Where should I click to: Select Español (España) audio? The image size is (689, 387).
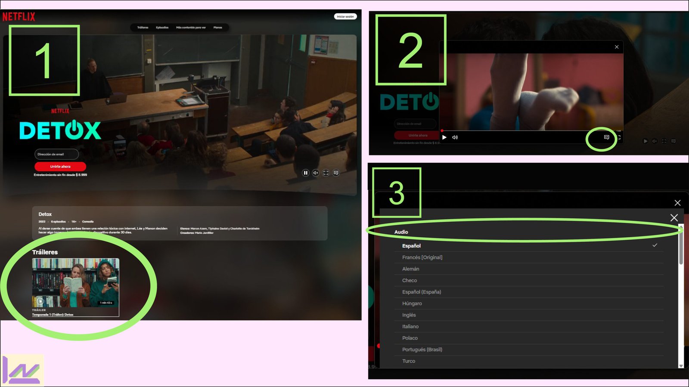coord(529,292)
